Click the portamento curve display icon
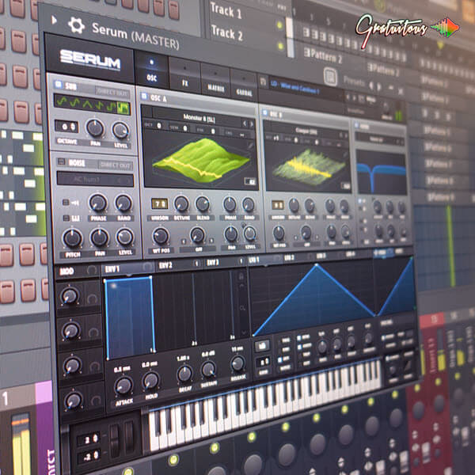Image resolution: width=475 pixels, height=475 pixels. 407,365
